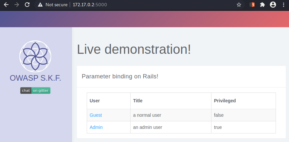
Task: Open the Chrome three-dot menu
Action: click(283, 5)
